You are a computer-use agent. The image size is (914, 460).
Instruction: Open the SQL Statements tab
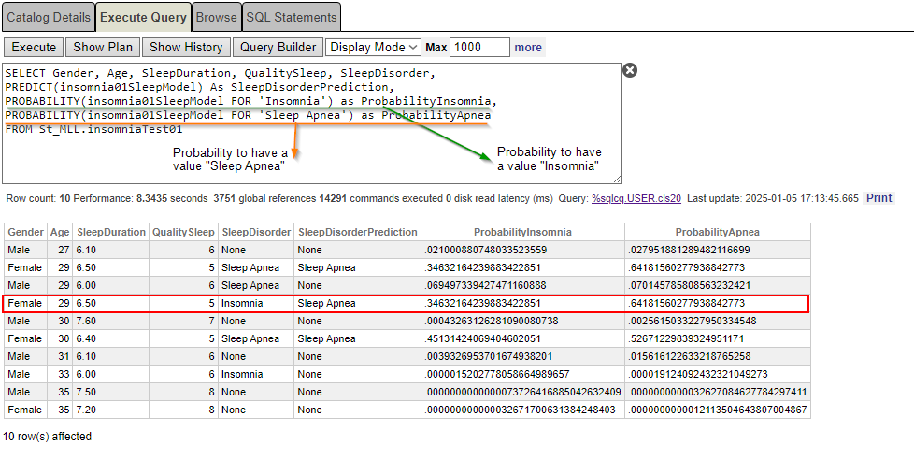point(291,17)
